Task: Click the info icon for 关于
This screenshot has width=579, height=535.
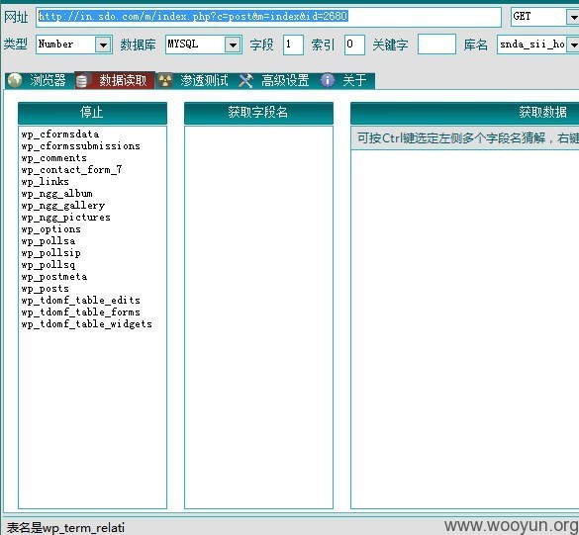Action: coord(328,80)
